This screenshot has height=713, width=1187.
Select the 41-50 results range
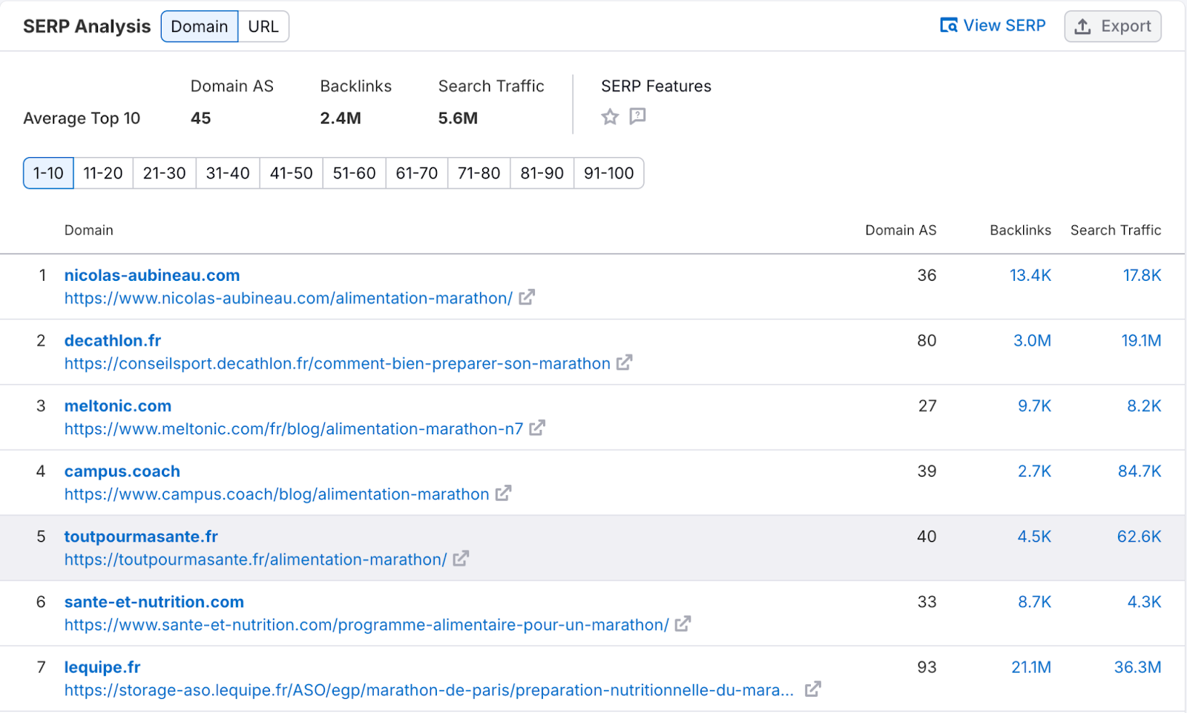[x=292, y=173]
